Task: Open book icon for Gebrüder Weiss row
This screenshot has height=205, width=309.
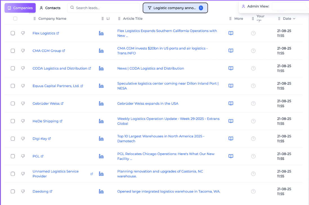Action: pos(231,103)
